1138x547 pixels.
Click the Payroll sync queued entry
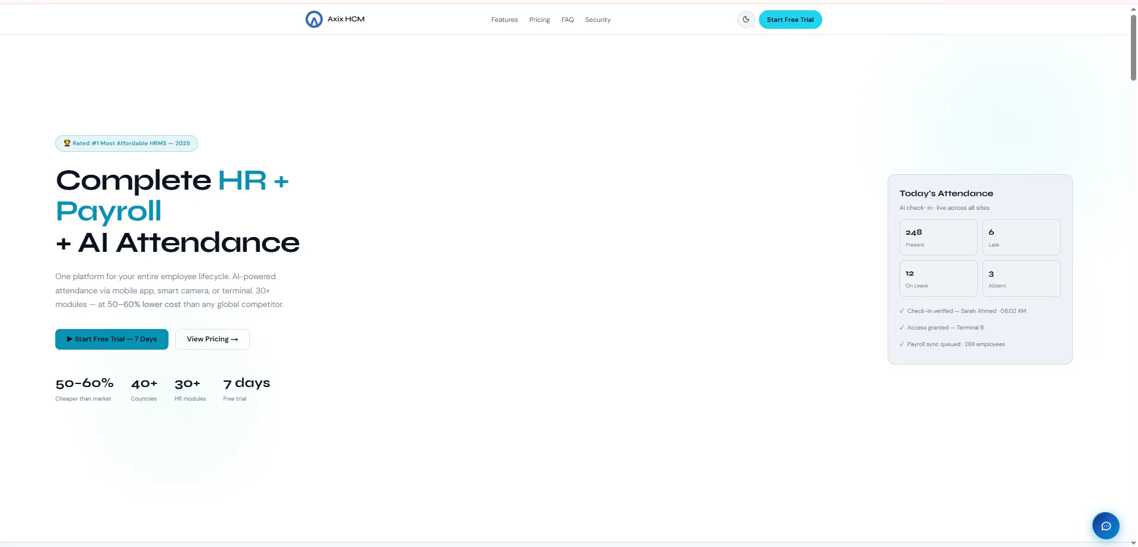point(952,344)
